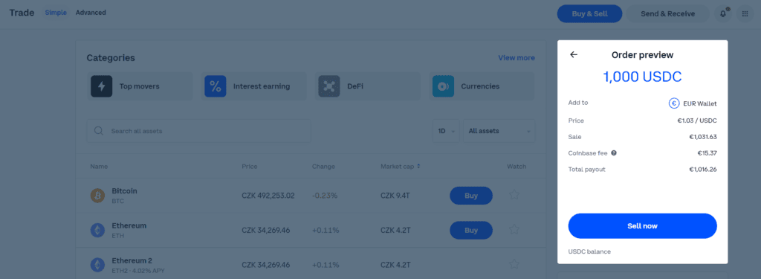Switch to the Advanced trade tab
Viewport: 761px width, 279px height.
pos(91,13)
